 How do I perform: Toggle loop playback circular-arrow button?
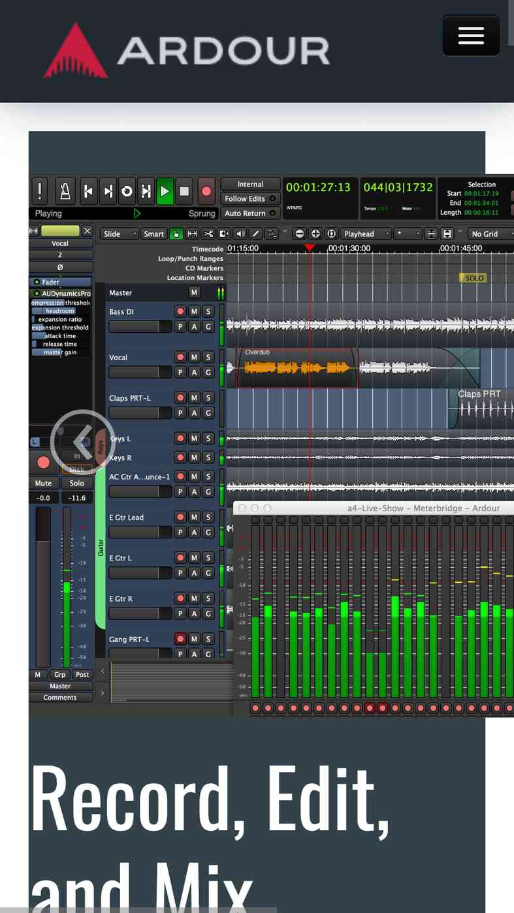[127, 191]
